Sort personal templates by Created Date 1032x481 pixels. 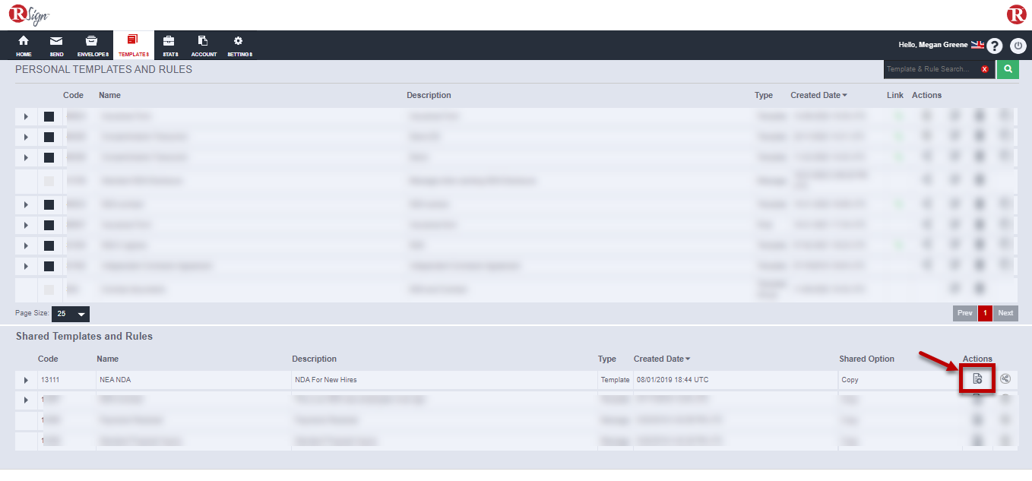pos(818,95)
